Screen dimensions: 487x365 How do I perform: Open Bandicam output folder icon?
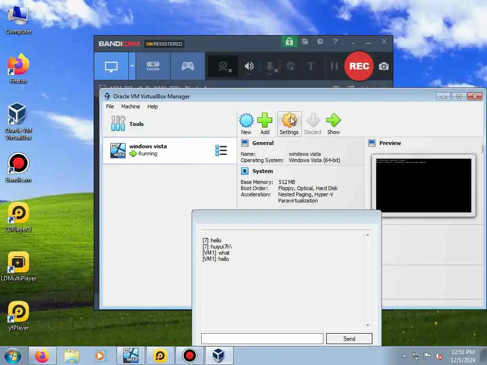point(305,42)
